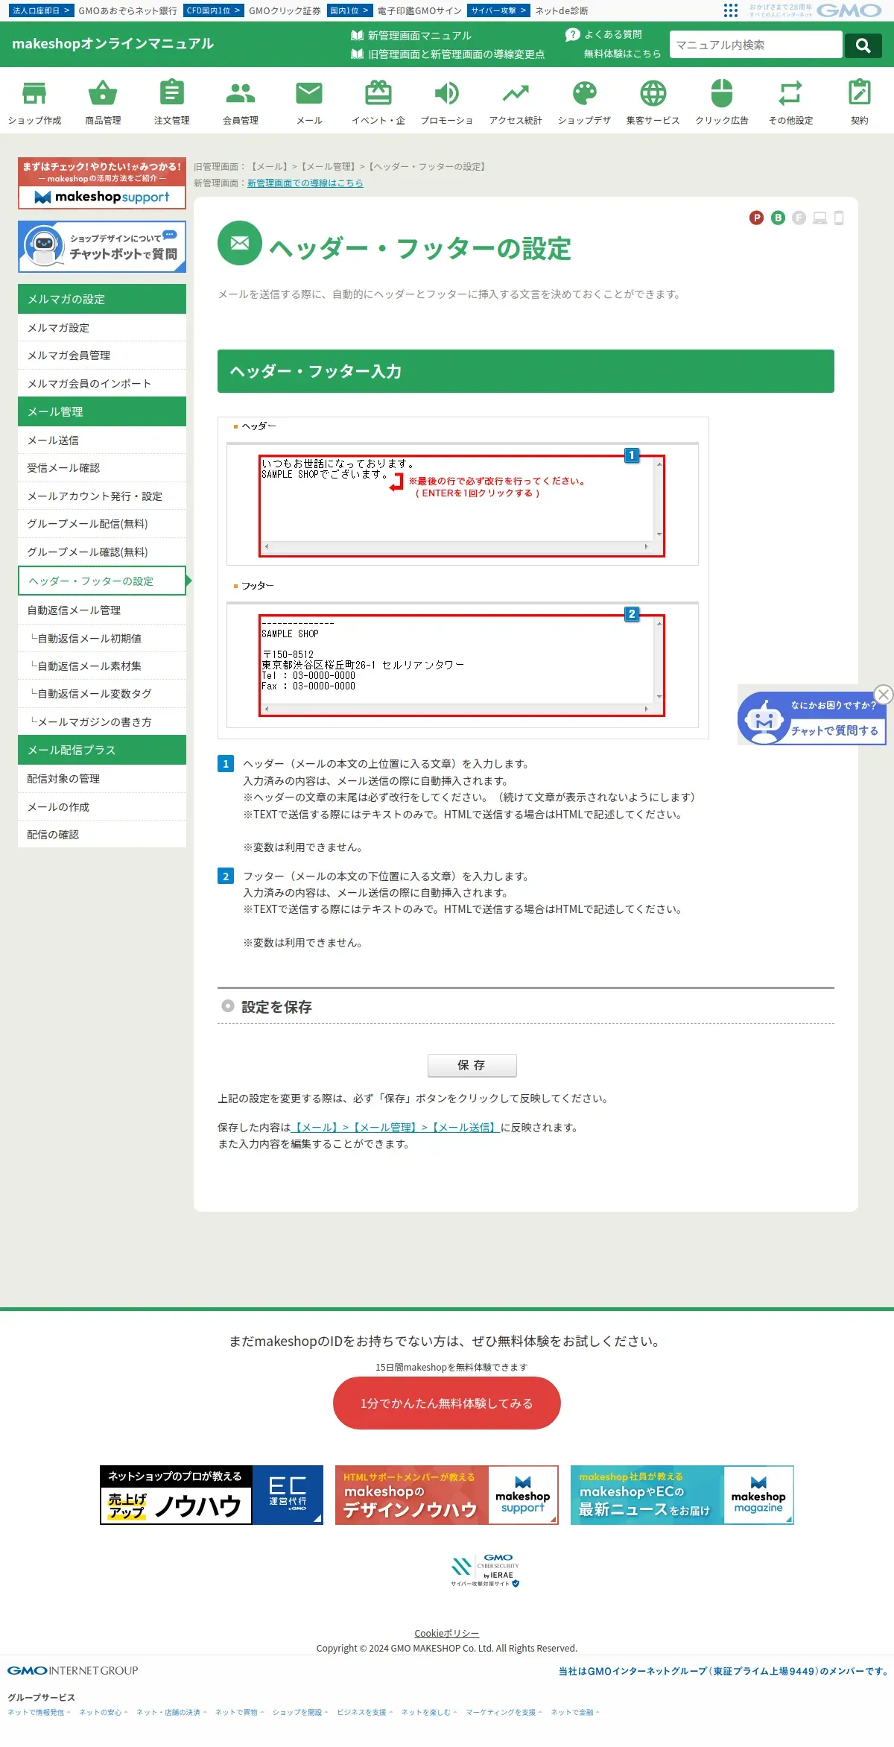Open よくある質問 link
Image resolution: width=894 pixels, height=1747 pixels.
pyautogui.click(x=604, y=34)
